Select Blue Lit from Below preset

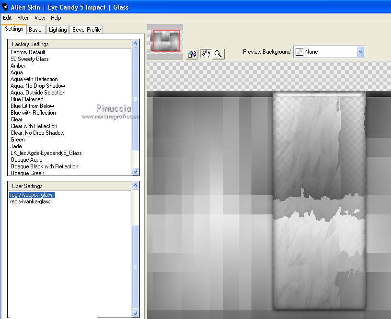[32, 106]
